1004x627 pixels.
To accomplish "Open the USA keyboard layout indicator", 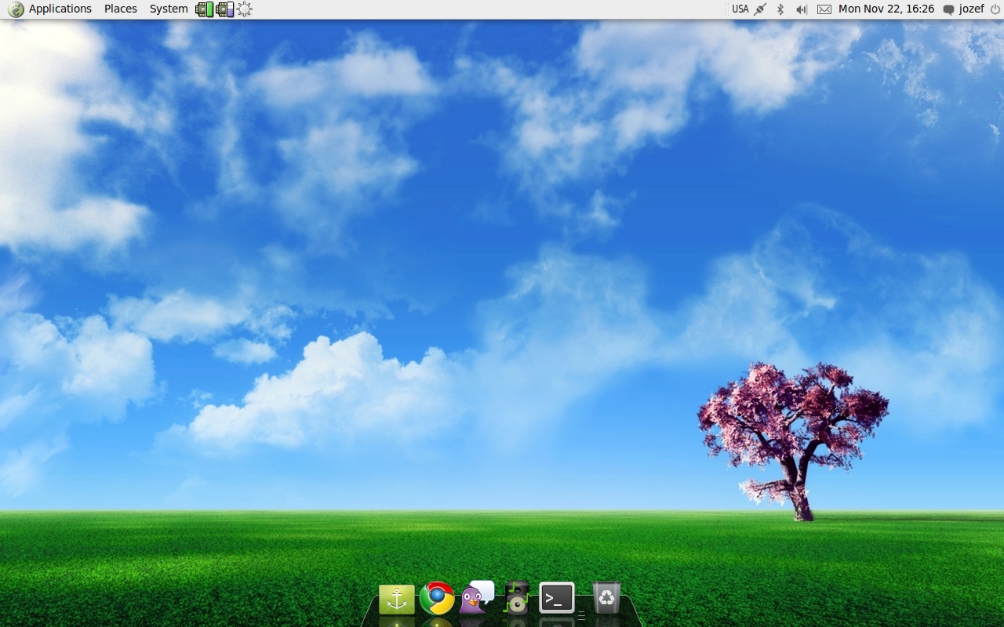I will 740,9.
